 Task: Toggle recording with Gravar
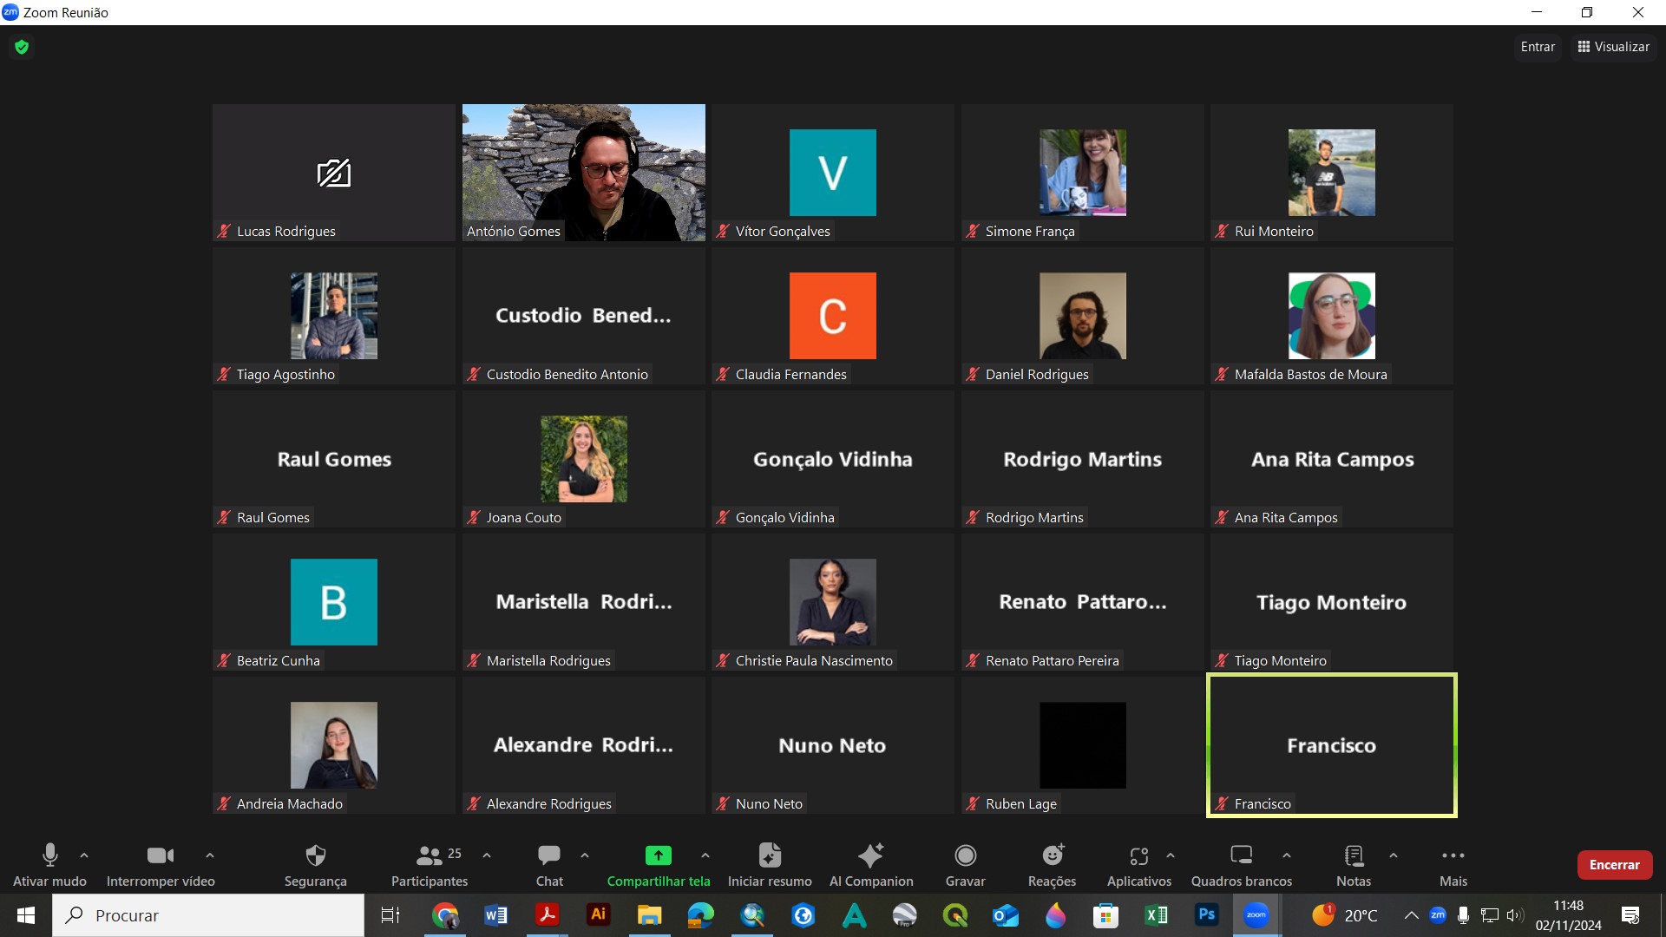tap(965, 856)
